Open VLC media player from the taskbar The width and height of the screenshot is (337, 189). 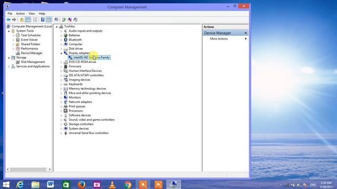112,184
